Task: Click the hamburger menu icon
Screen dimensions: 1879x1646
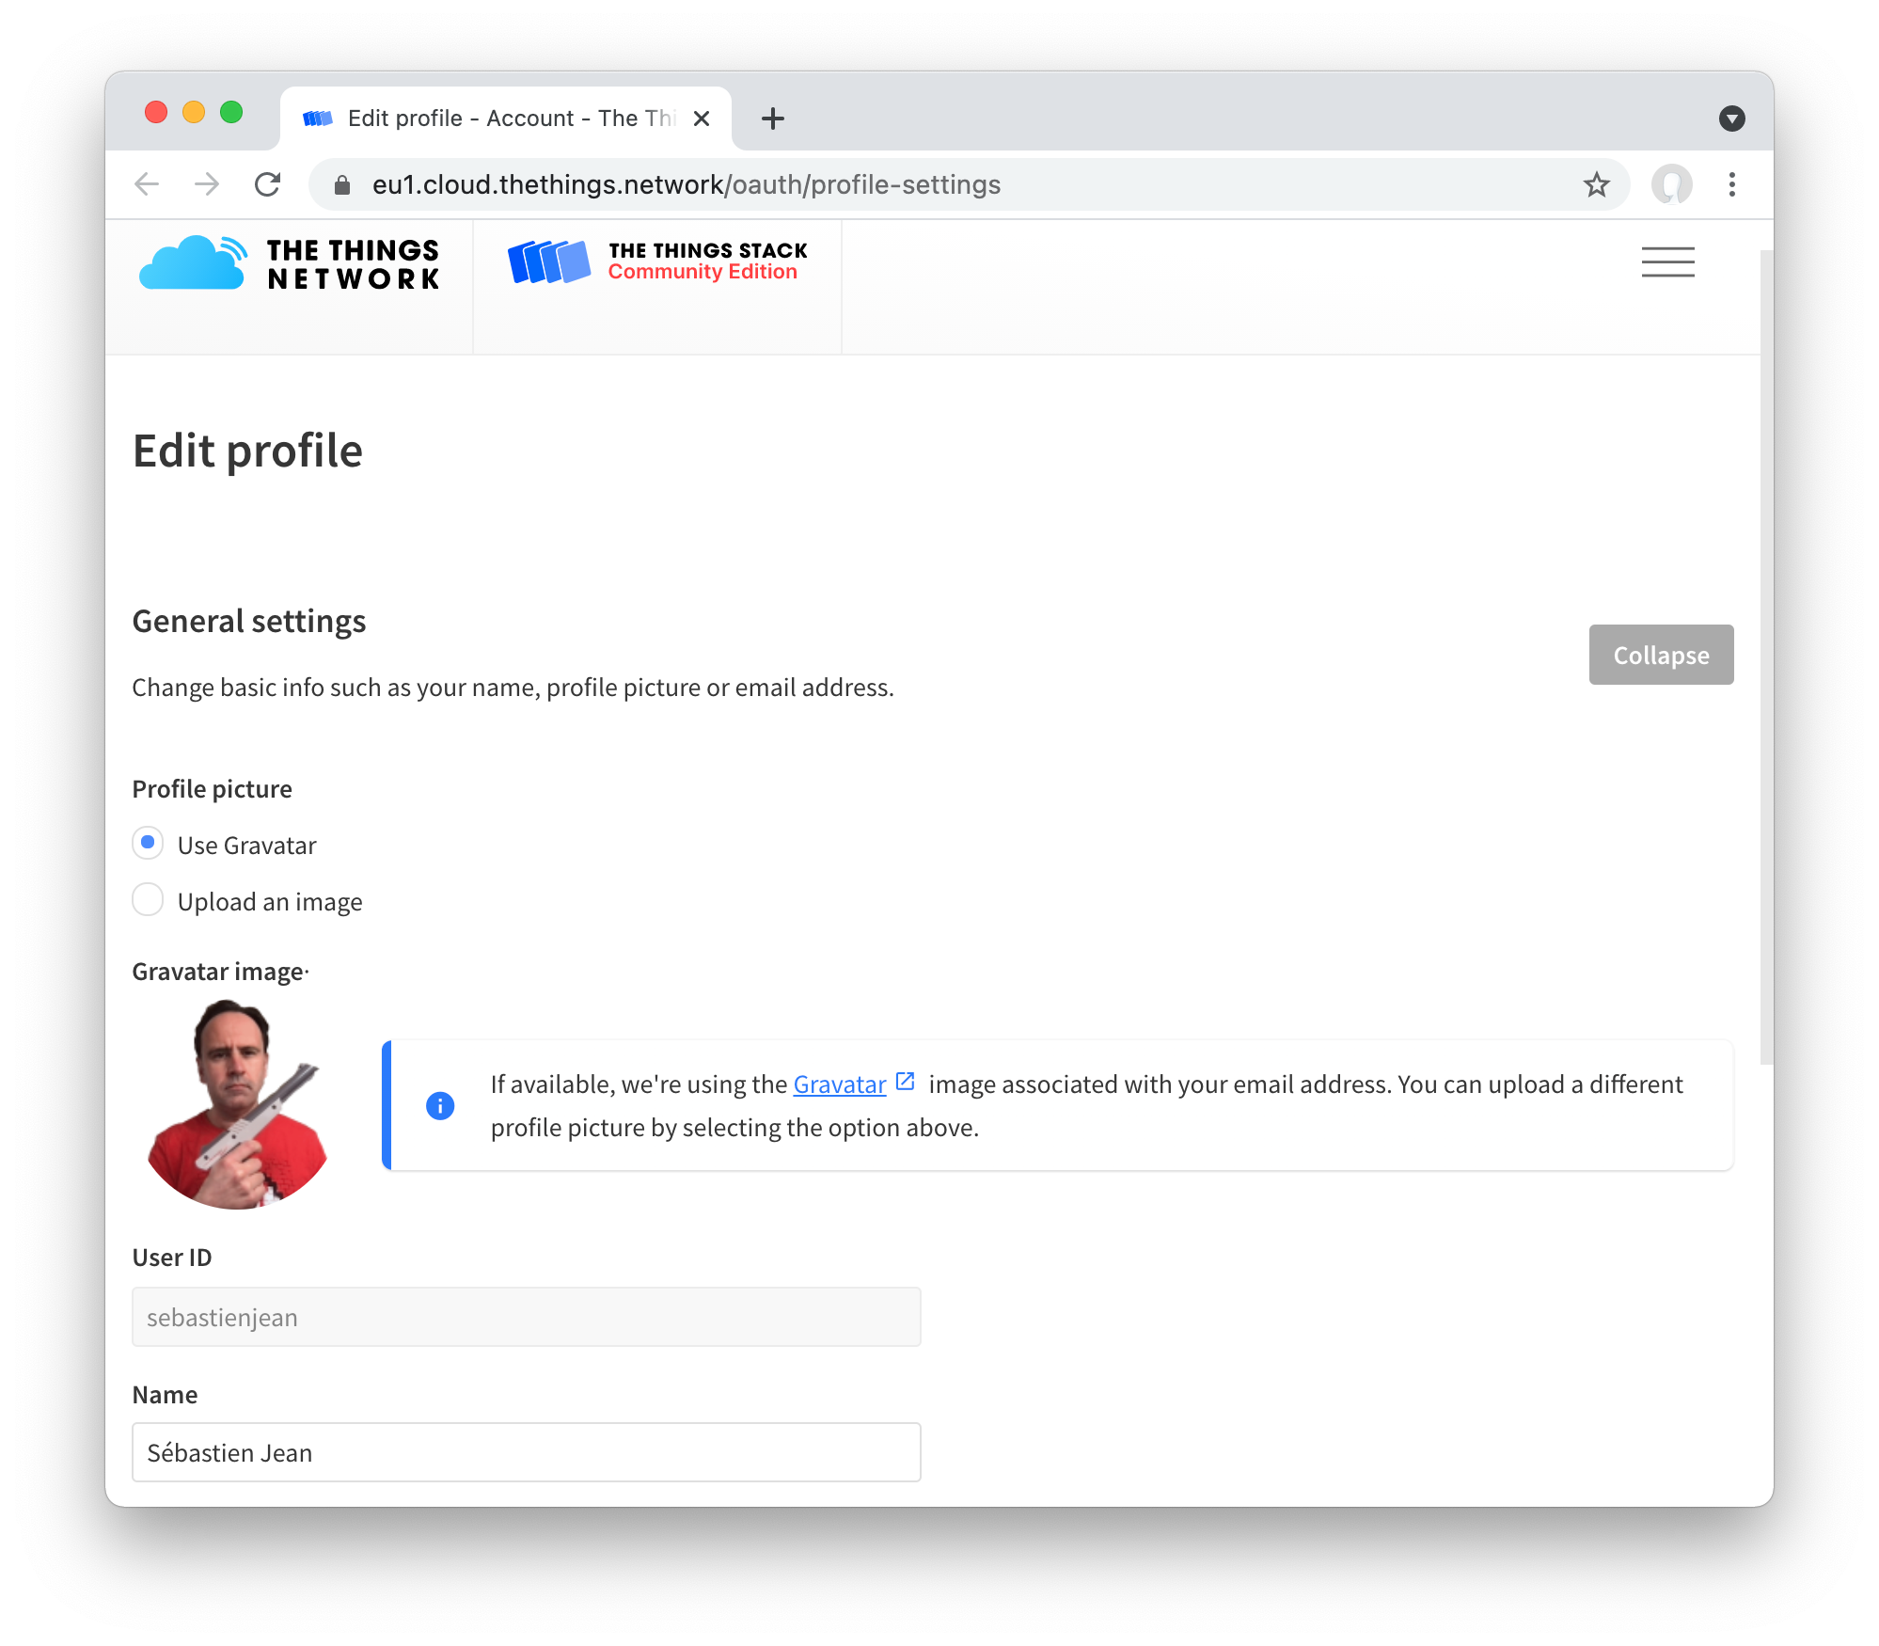Action: tap(1668, 261)
